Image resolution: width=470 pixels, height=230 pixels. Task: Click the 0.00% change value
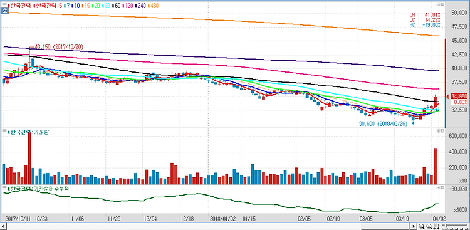[x=461, y=102]
